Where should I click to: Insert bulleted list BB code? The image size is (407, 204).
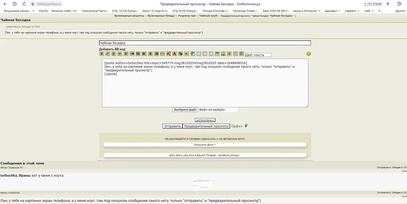241,54
